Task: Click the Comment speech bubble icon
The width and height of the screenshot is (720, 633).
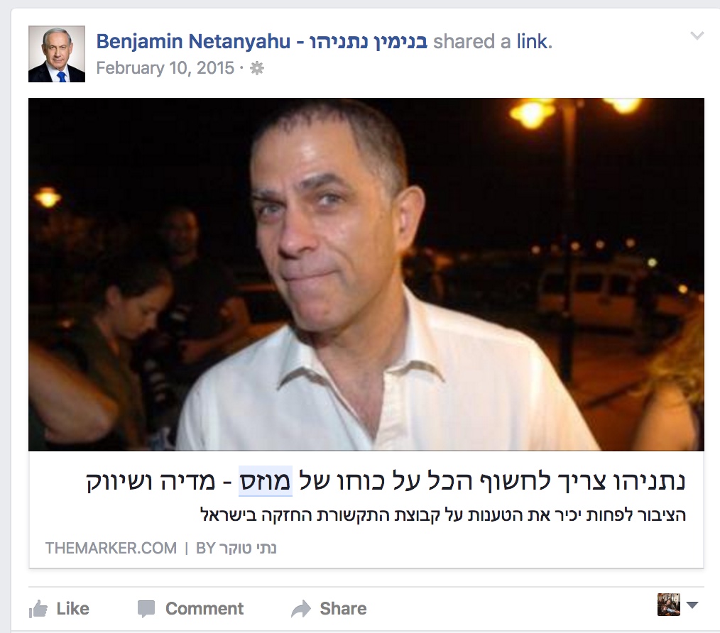Action: point(146,609)
